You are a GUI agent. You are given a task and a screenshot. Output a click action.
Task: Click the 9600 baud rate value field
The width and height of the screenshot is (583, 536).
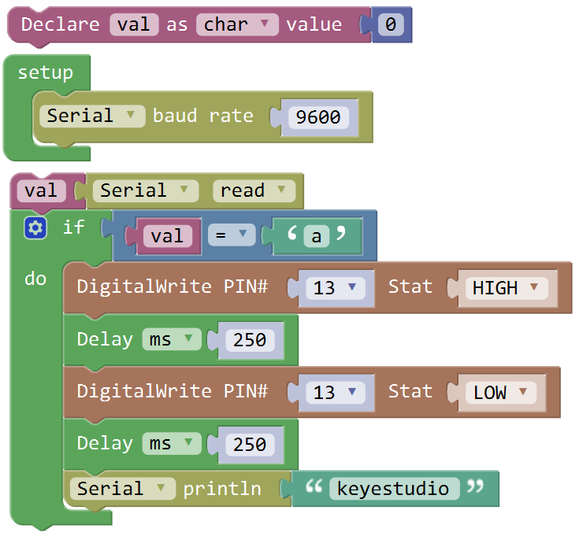318,117
